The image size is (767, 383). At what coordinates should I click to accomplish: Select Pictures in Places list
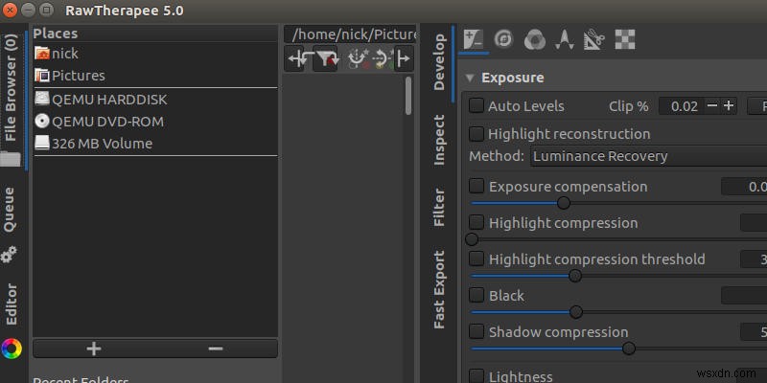155,76
